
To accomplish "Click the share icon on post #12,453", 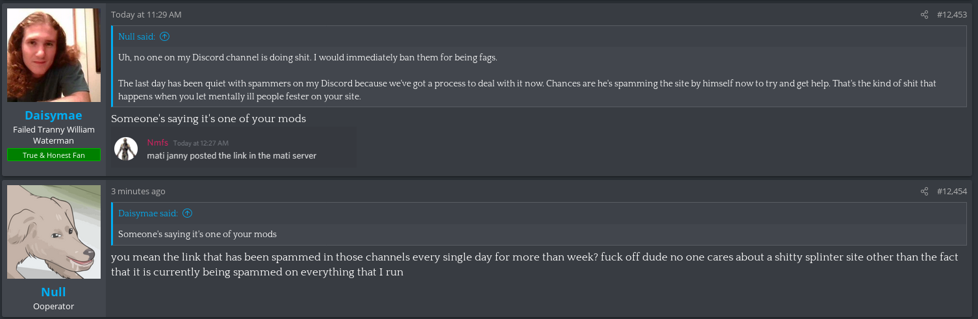I will [x=924, y=14].
